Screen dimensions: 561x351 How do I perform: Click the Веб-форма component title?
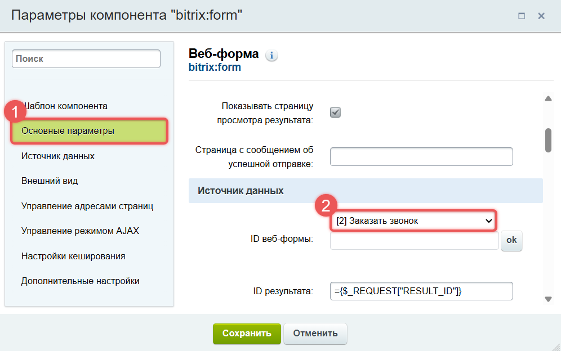(224, 53)
